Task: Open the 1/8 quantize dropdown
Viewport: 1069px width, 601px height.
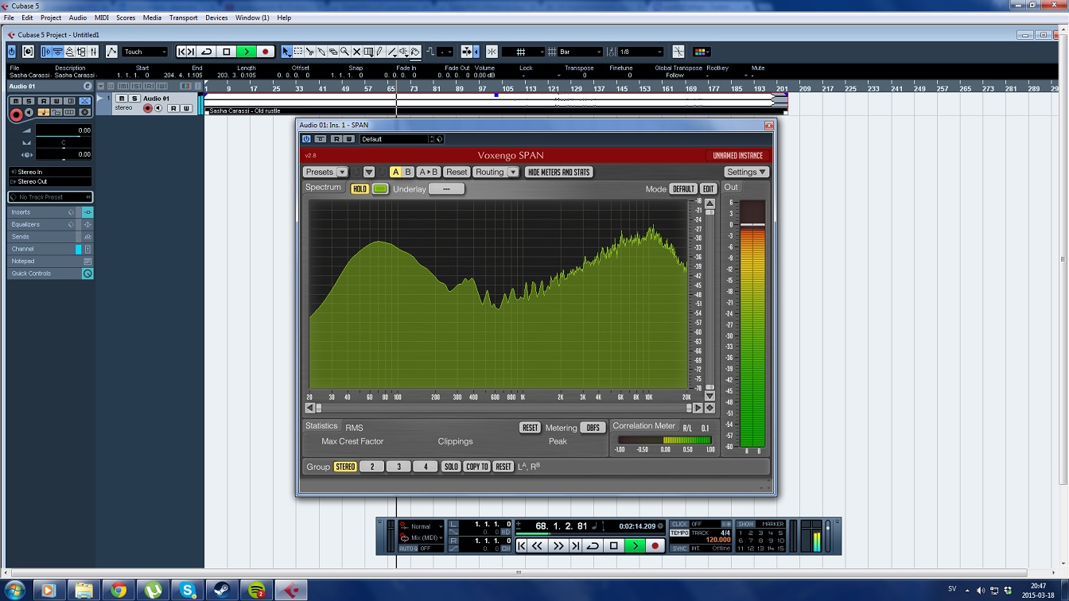Action: pos(641,52)
